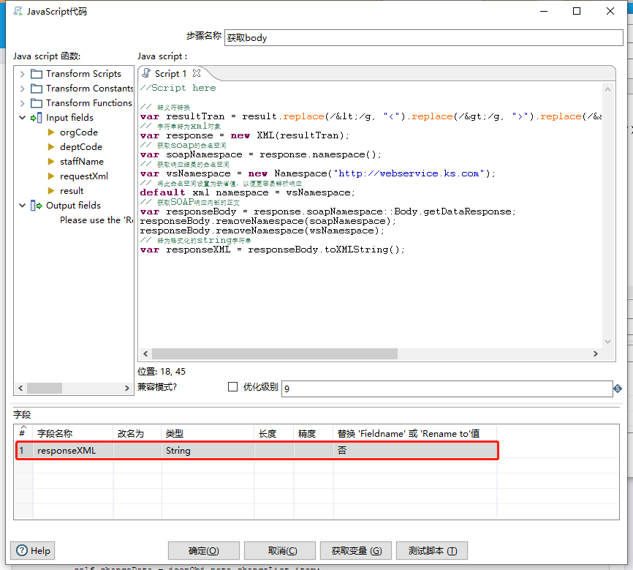Select the 'Please use the' output fields item
The image size is (633, 570).
(96, 220)
